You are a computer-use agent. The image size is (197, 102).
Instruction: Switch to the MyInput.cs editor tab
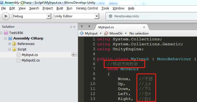pyautogui.click(x=106, y=27)
